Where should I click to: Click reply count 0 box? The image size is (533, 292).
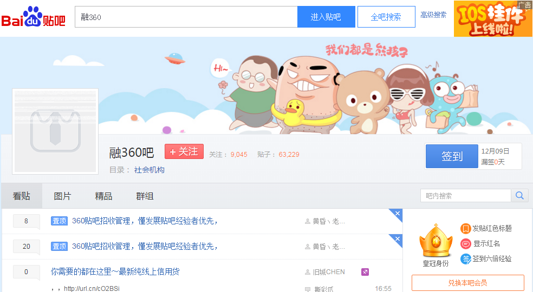click(26, 271)
